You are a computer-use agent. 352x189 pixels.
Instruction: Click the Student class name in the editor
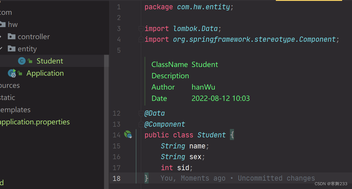coord(211,135)
